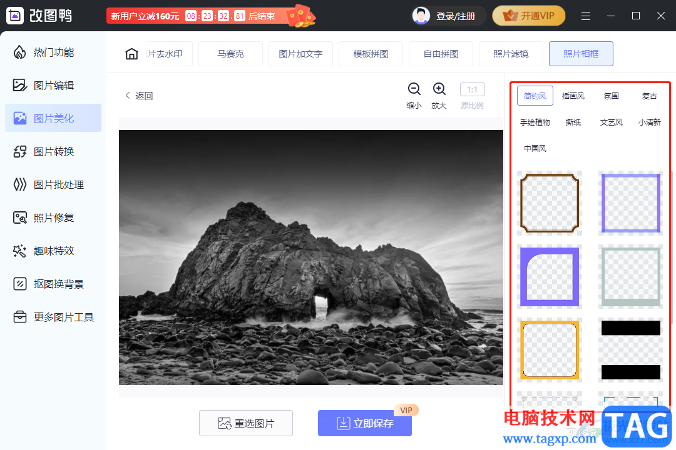Click the black-and-white rock photo preview
Viewport: 676px width, 450px height.
(x=311, y=257)
